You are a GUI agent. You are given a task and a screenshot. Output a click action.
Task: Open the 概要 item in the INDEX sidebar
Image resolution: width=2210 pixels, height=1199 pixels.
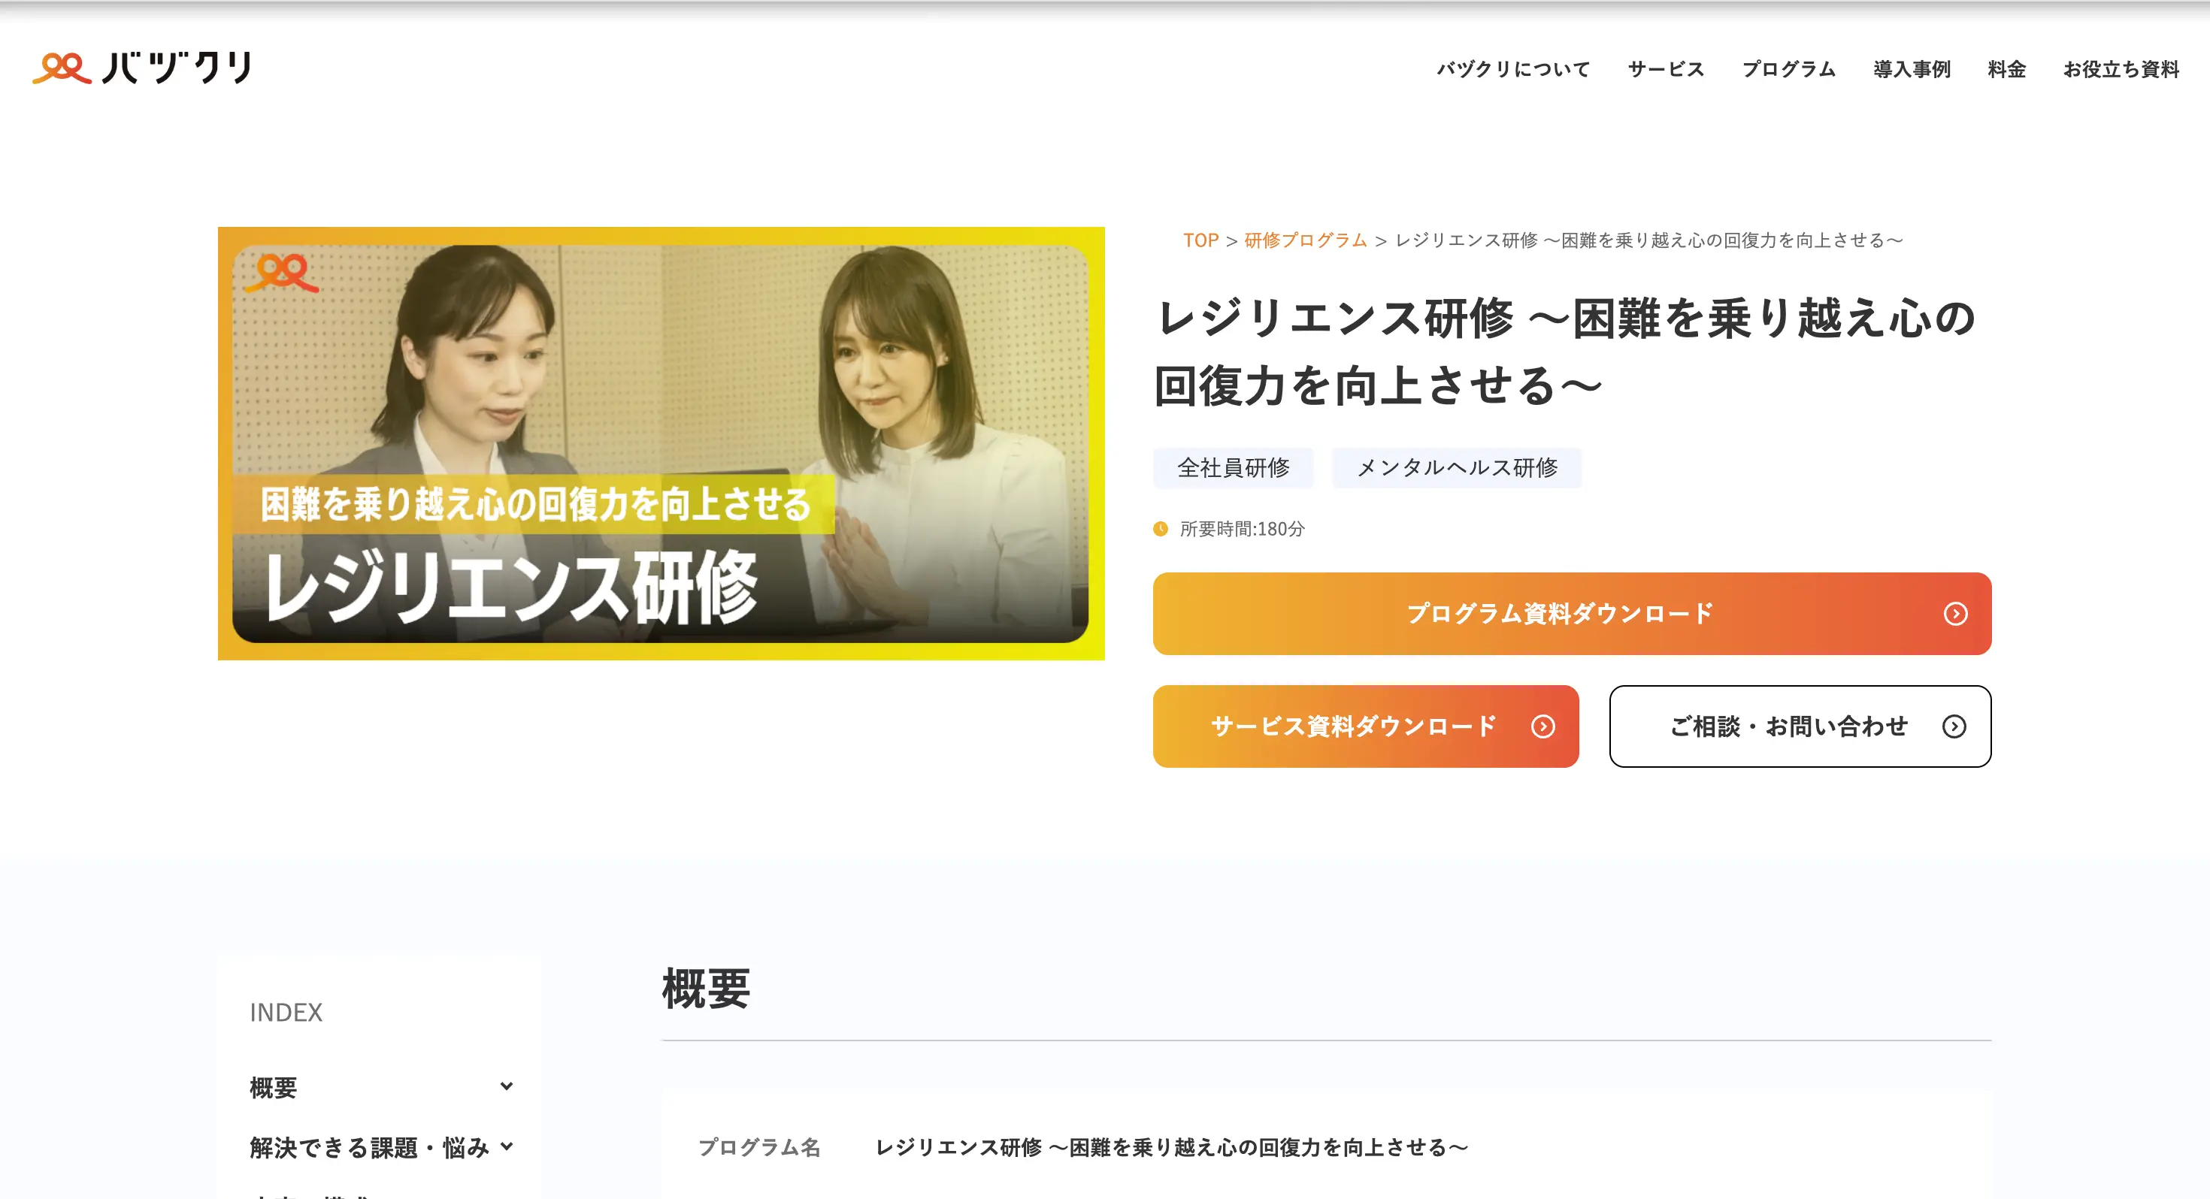[273, 1088]
